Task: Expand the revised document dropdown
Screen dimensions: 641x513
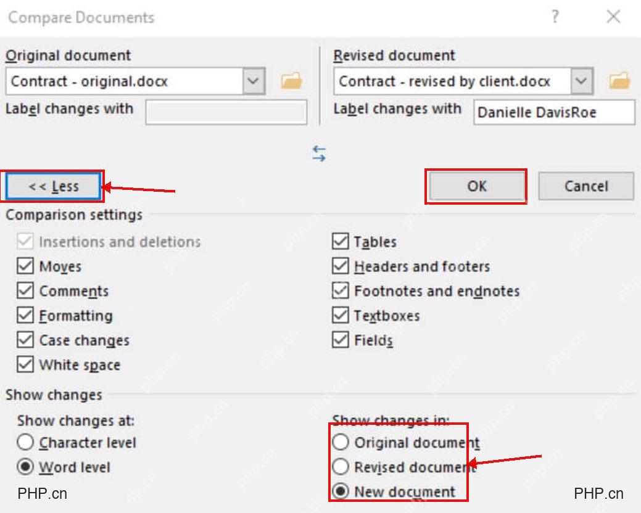Action: 581,81
